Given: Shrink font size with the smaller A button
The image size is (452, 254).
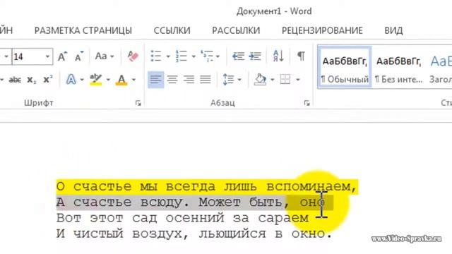Looking at the screenshot, I should (78, 56).
